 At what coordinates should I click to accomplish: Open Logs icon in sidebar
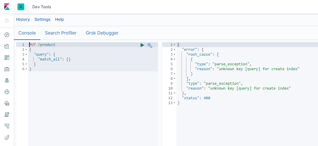coord(7,115)
